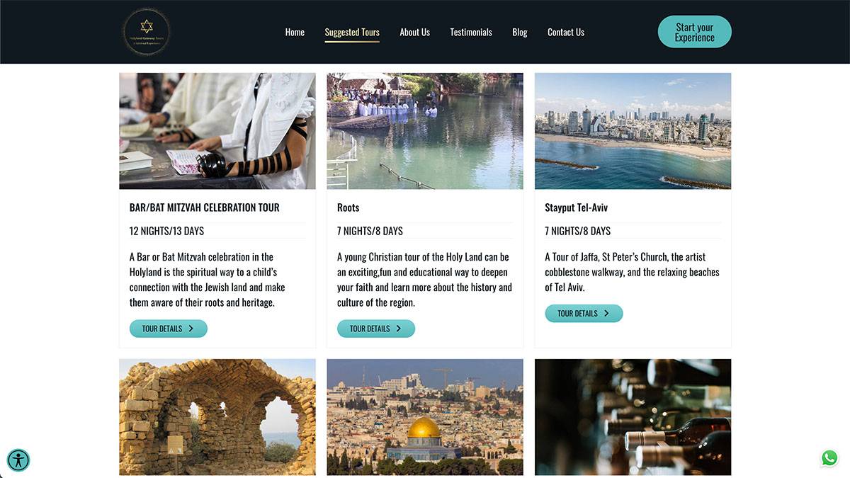Screen dimensions: 850x478
Task: Open the accessibility widget icon
Action: pos(18,460)
